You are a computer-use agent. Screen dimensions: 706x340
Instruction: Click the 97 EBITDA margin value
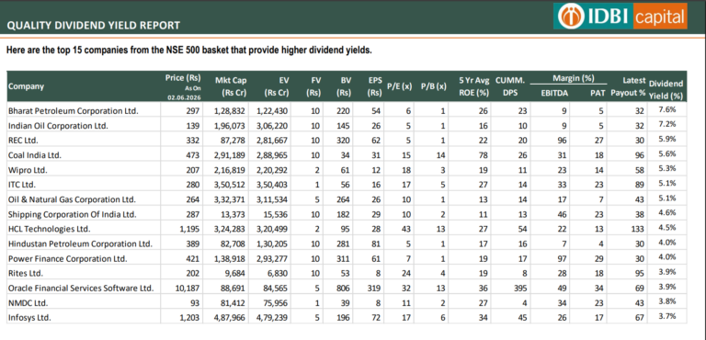tap(562, 258)
